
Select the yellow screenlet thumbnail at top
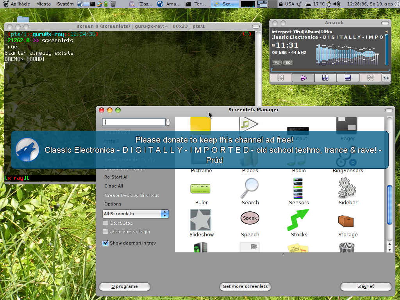pyautogui.click(x=200, y=124)
